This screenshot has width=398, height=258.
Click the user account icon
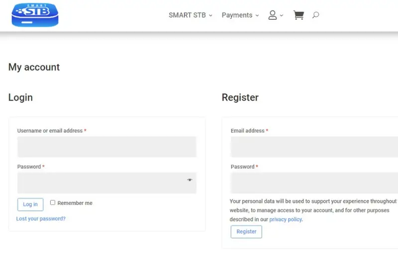coord(273,15)
